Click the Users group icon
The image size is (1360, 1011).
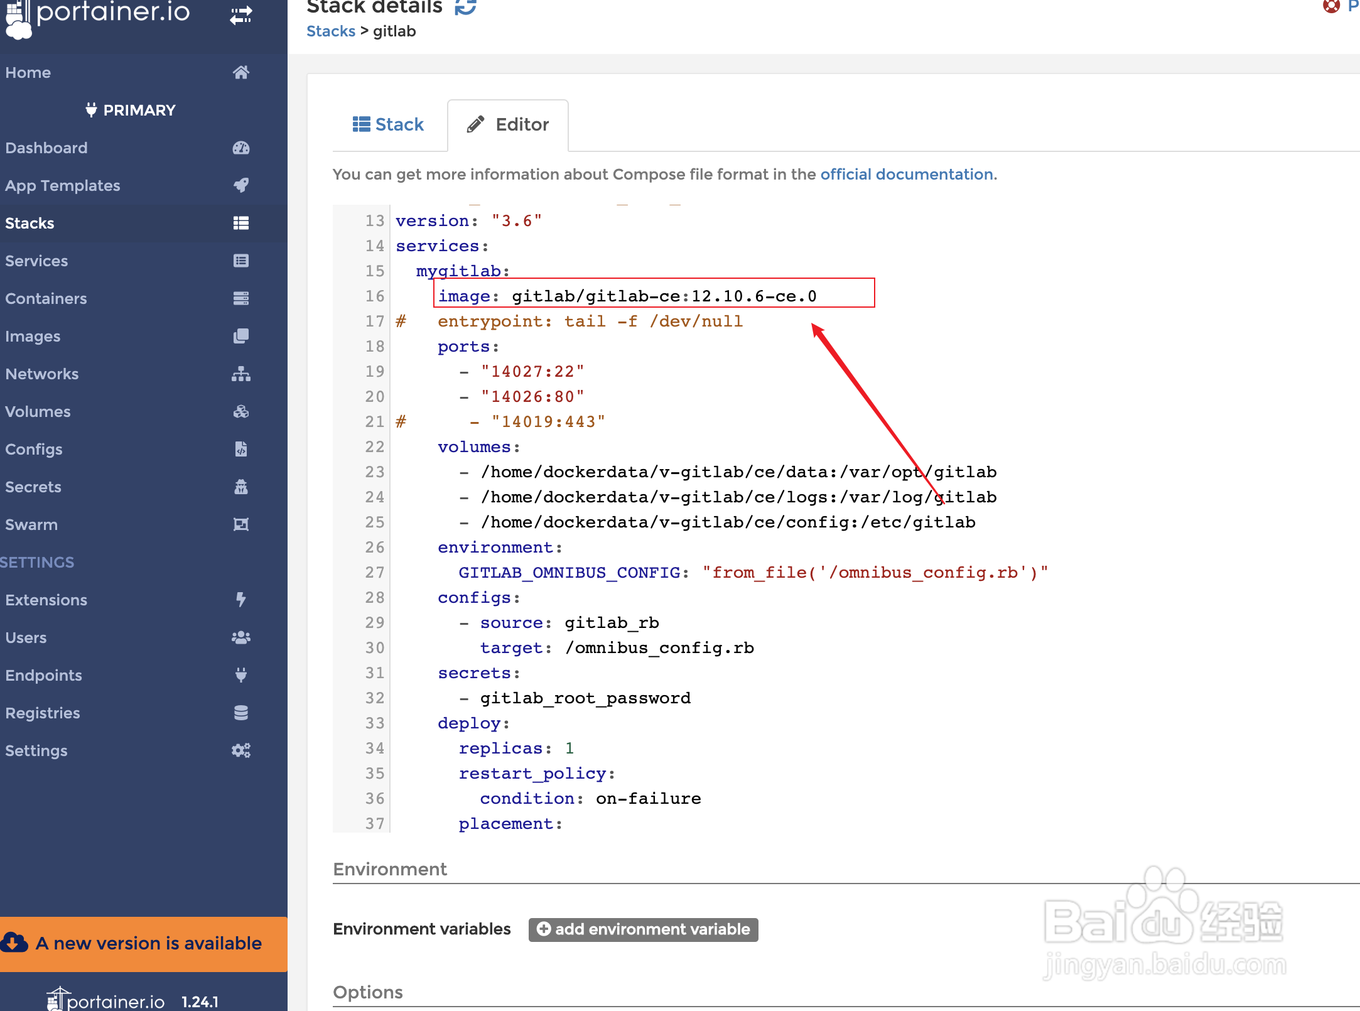[241, 637]
